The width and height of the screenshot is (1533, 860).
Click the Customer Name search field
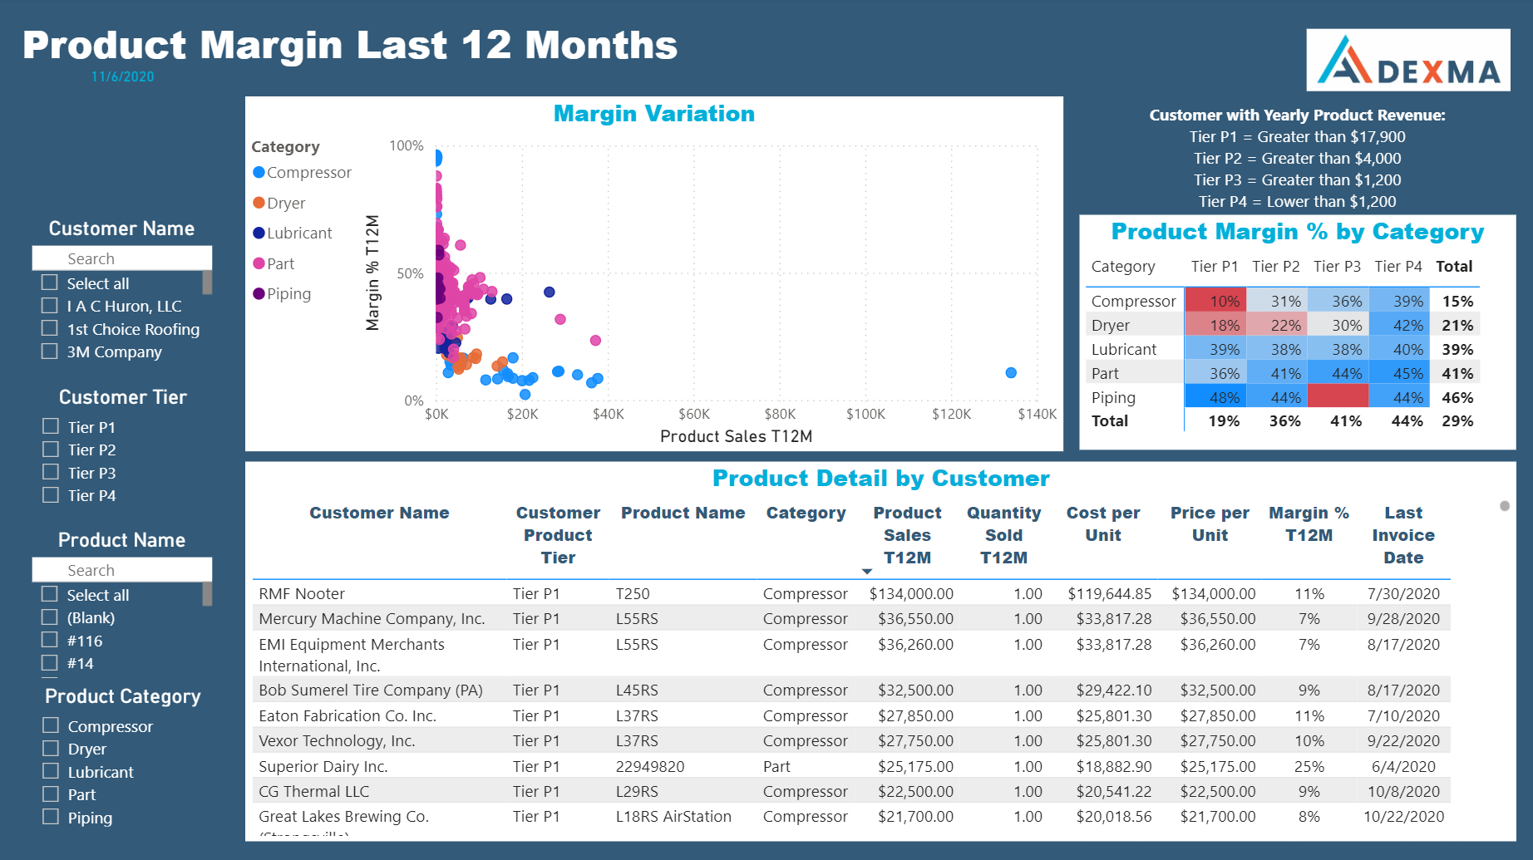[x=121, y=258]
